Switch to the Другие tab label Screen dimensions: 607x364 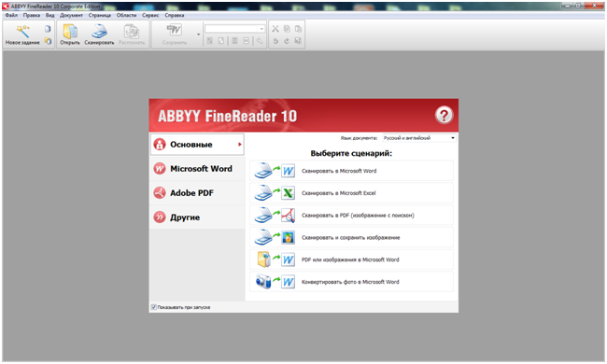[x=185, y=217]
